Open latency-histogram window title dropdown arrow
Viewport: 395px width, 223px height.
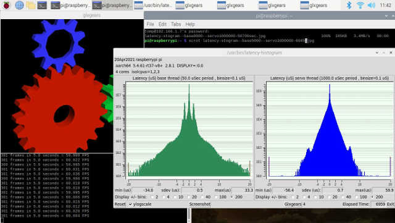[x=377, y=53]
